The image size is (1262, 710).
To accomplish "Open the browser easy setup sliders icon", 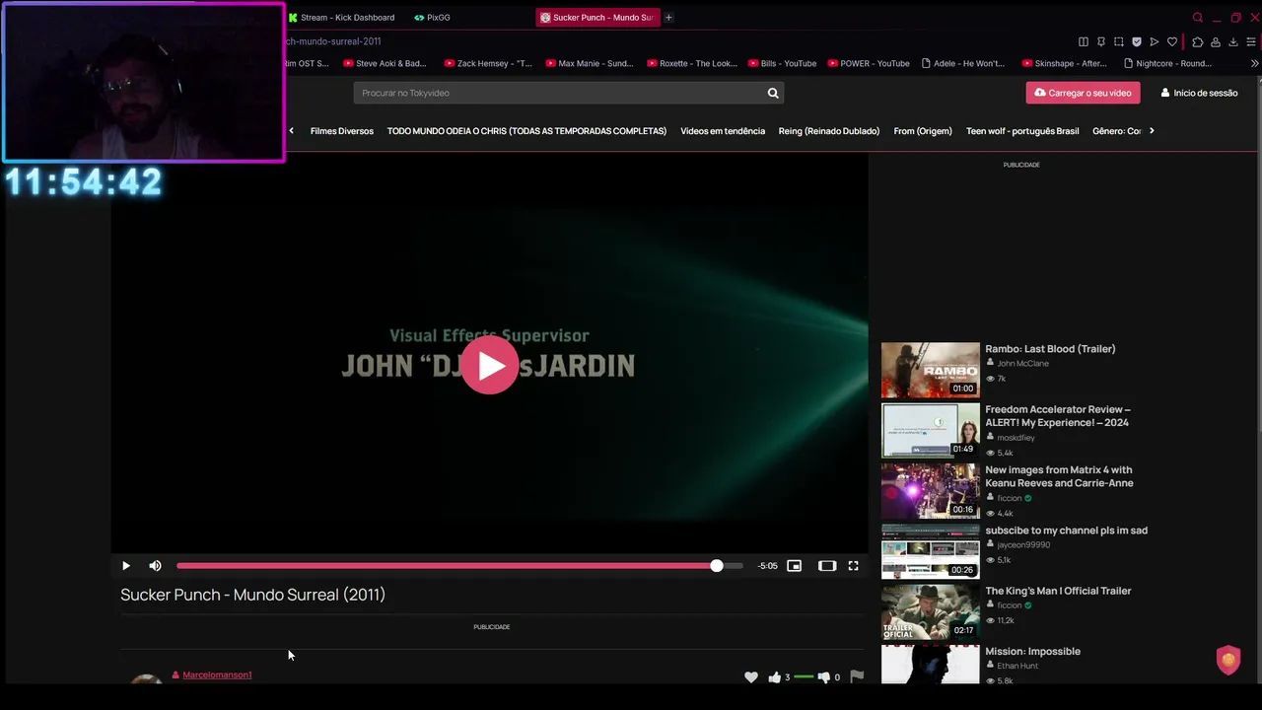I will 1251,41.
